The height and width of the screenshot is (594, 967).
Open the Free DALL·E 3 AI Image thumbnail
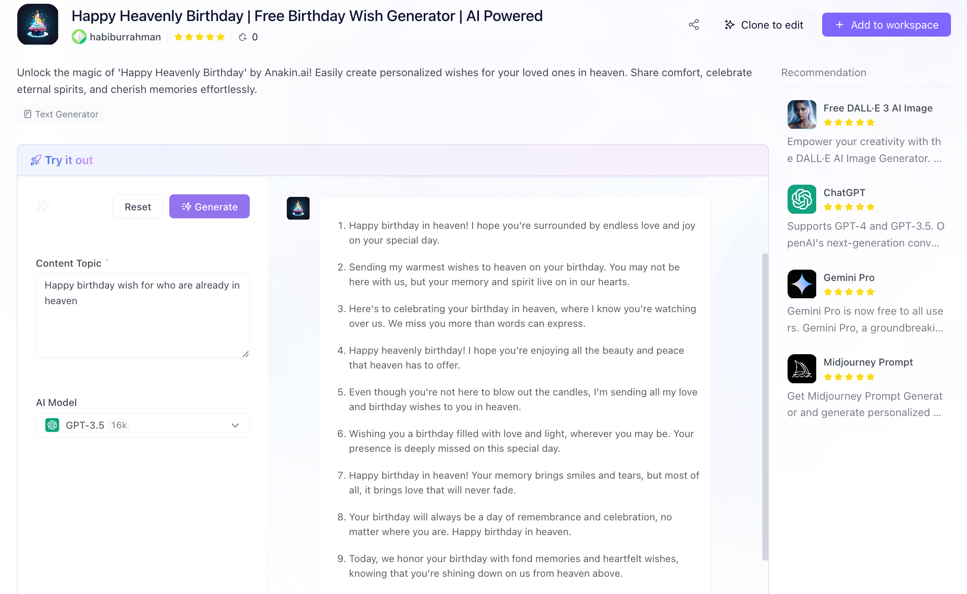click(x=802, y=114)
